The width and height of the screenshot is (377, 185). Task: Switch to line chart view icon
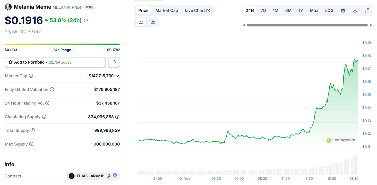tap(141, 22)
